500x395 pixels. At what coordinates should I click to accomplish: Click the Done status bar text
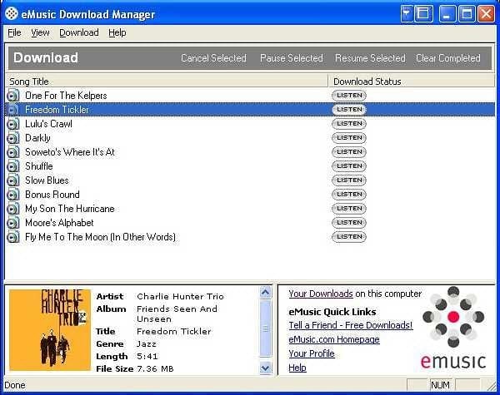point(15,385)
